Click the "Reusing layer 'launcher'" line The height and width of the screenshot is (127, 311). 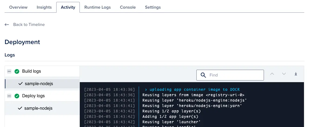171,122
